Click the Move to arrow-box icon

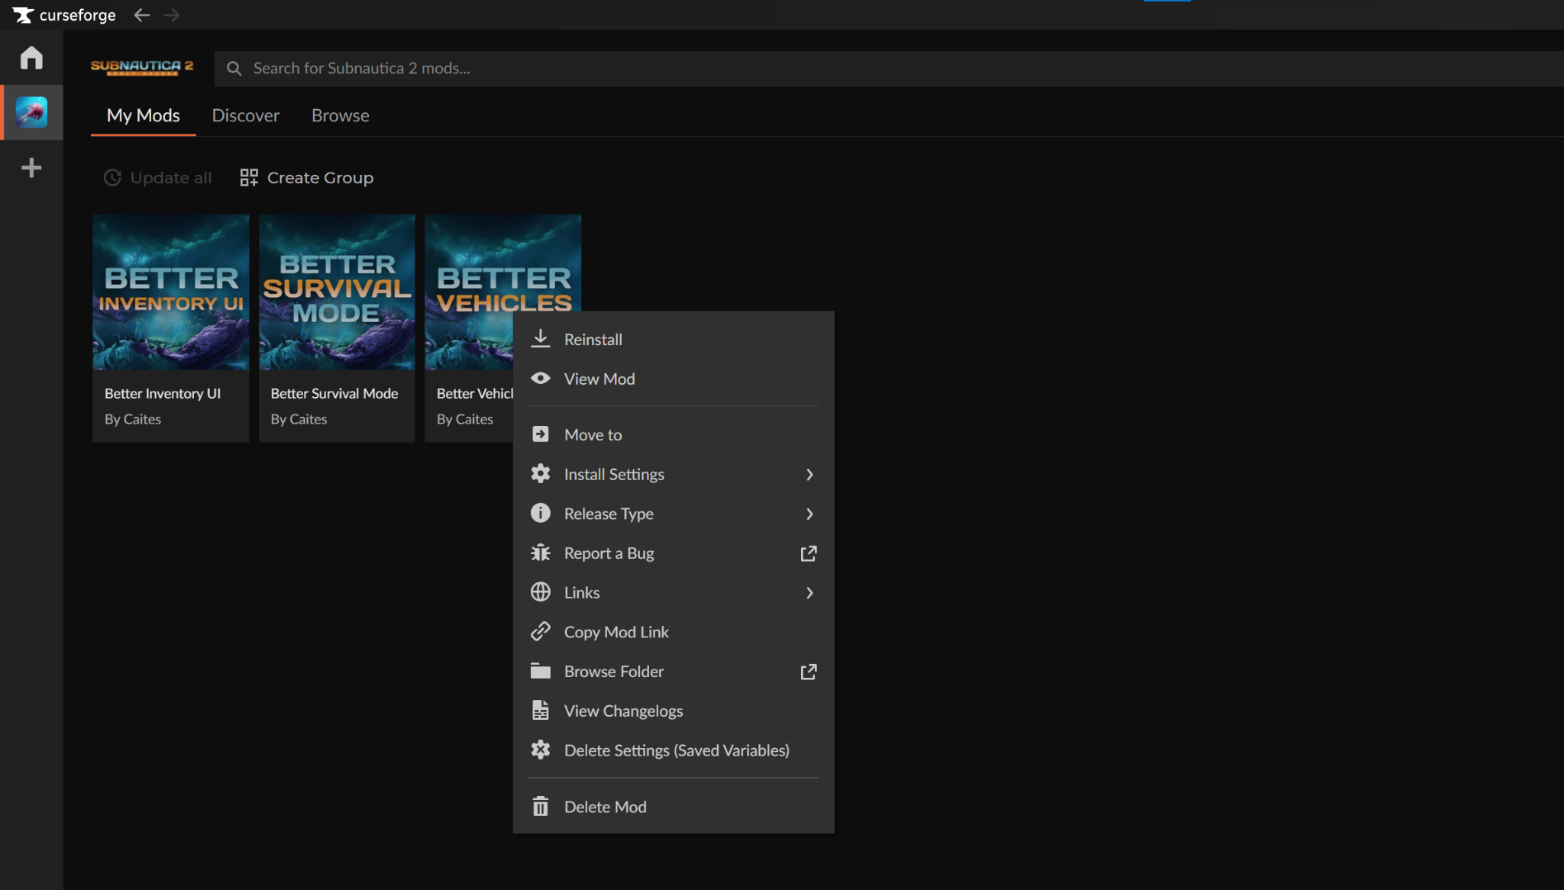(541, 434)
